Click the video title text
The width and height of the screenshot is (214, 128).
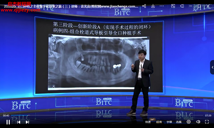tap(71, 6)
